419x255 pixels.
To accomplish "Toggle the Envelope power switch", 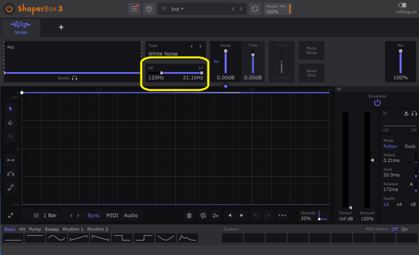I will click(x=377, y=103).
